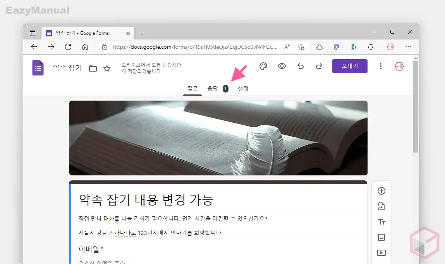Move form to folder
445x264 pixels.
(x=93, y=69)
